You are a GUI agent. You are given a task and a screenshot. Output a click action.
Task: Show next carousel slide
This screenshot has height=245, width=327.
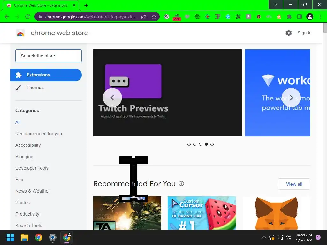click(291, 98)
